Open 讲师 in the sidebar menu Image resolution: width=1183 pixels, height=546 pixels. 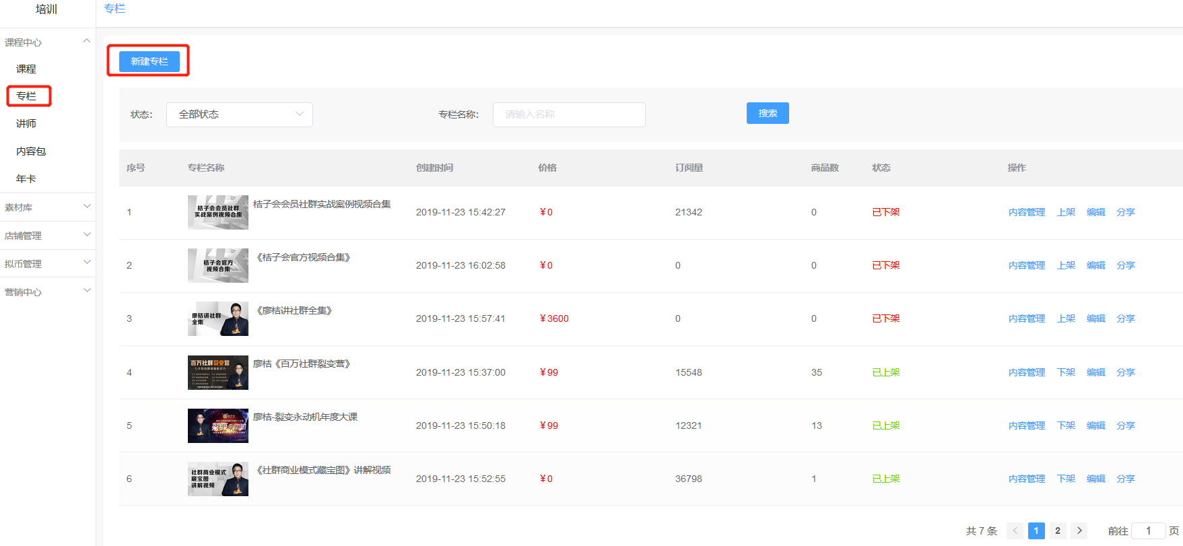[x=26, y=124]
